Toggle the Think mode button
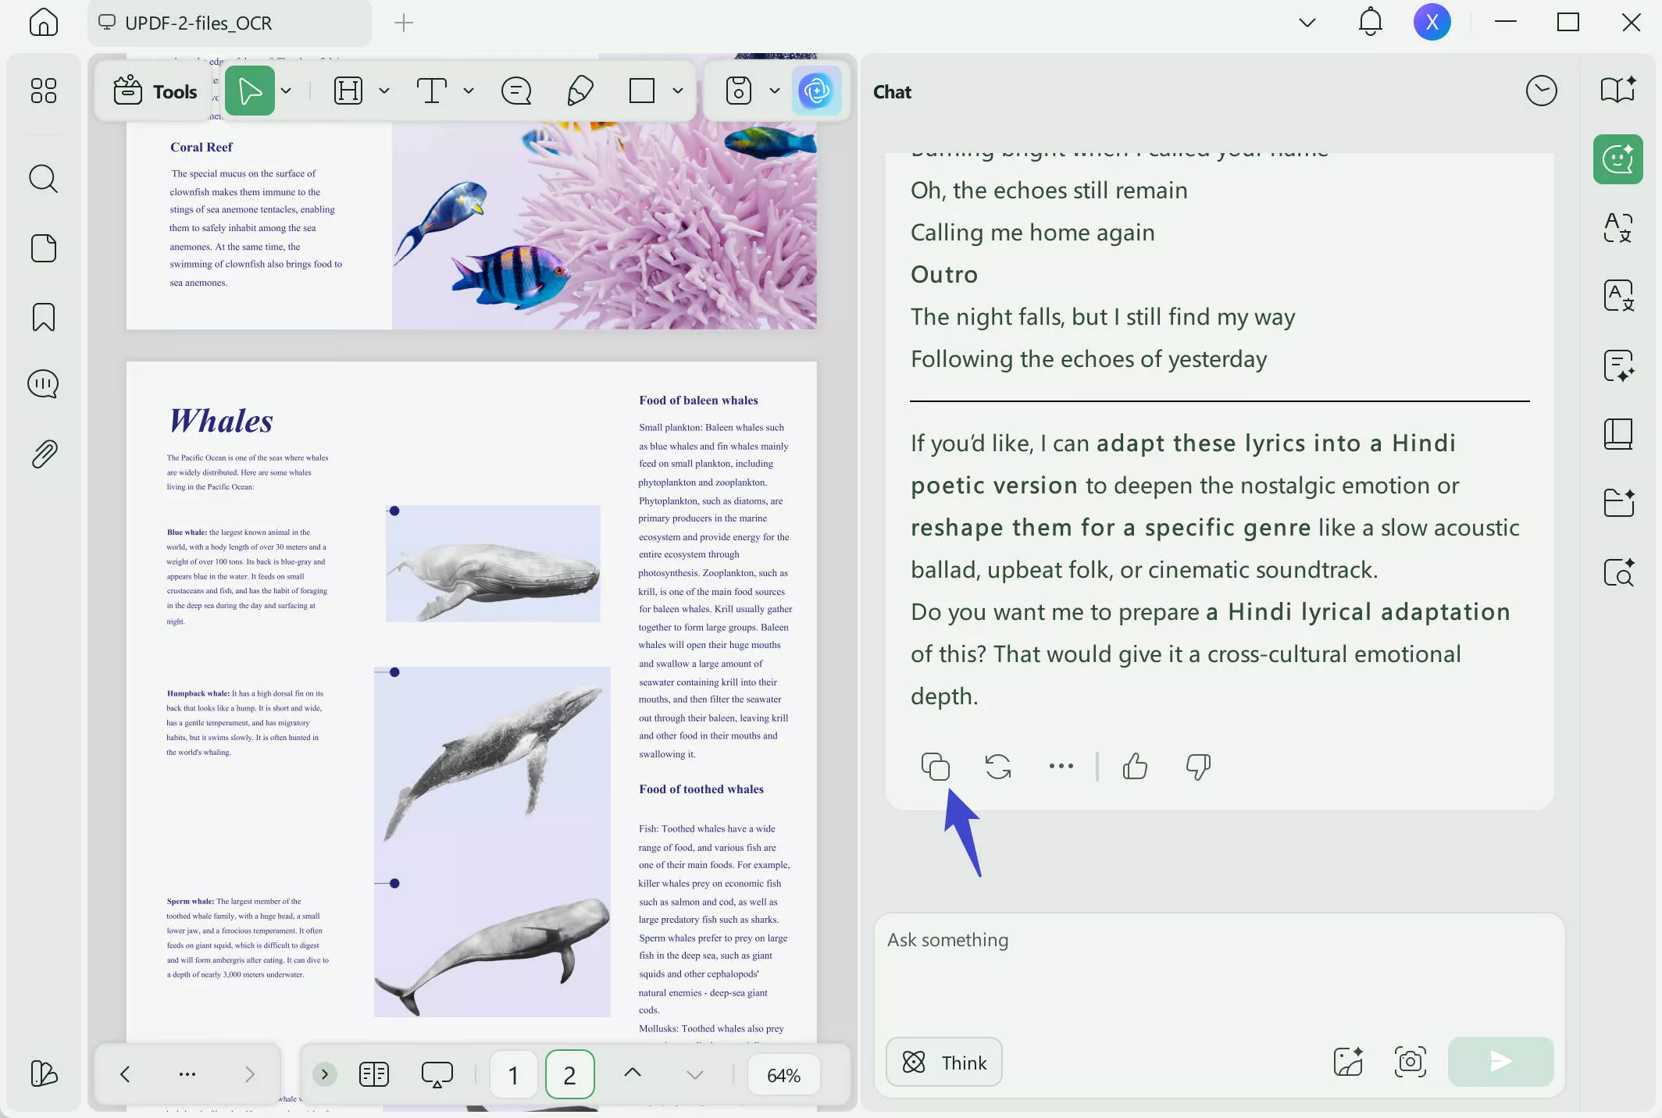The height and width of the screenshot is (1118, 1662). [943, 1062]
